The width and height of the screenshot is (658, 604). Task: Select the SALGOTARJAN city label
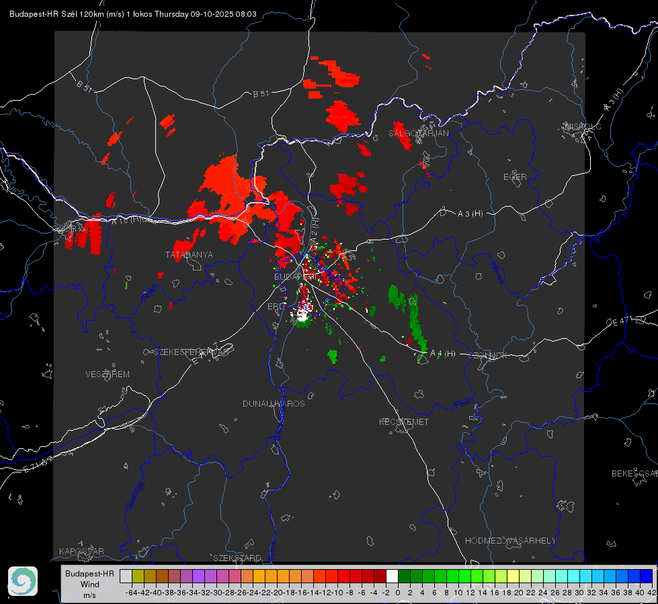[418, 134]
